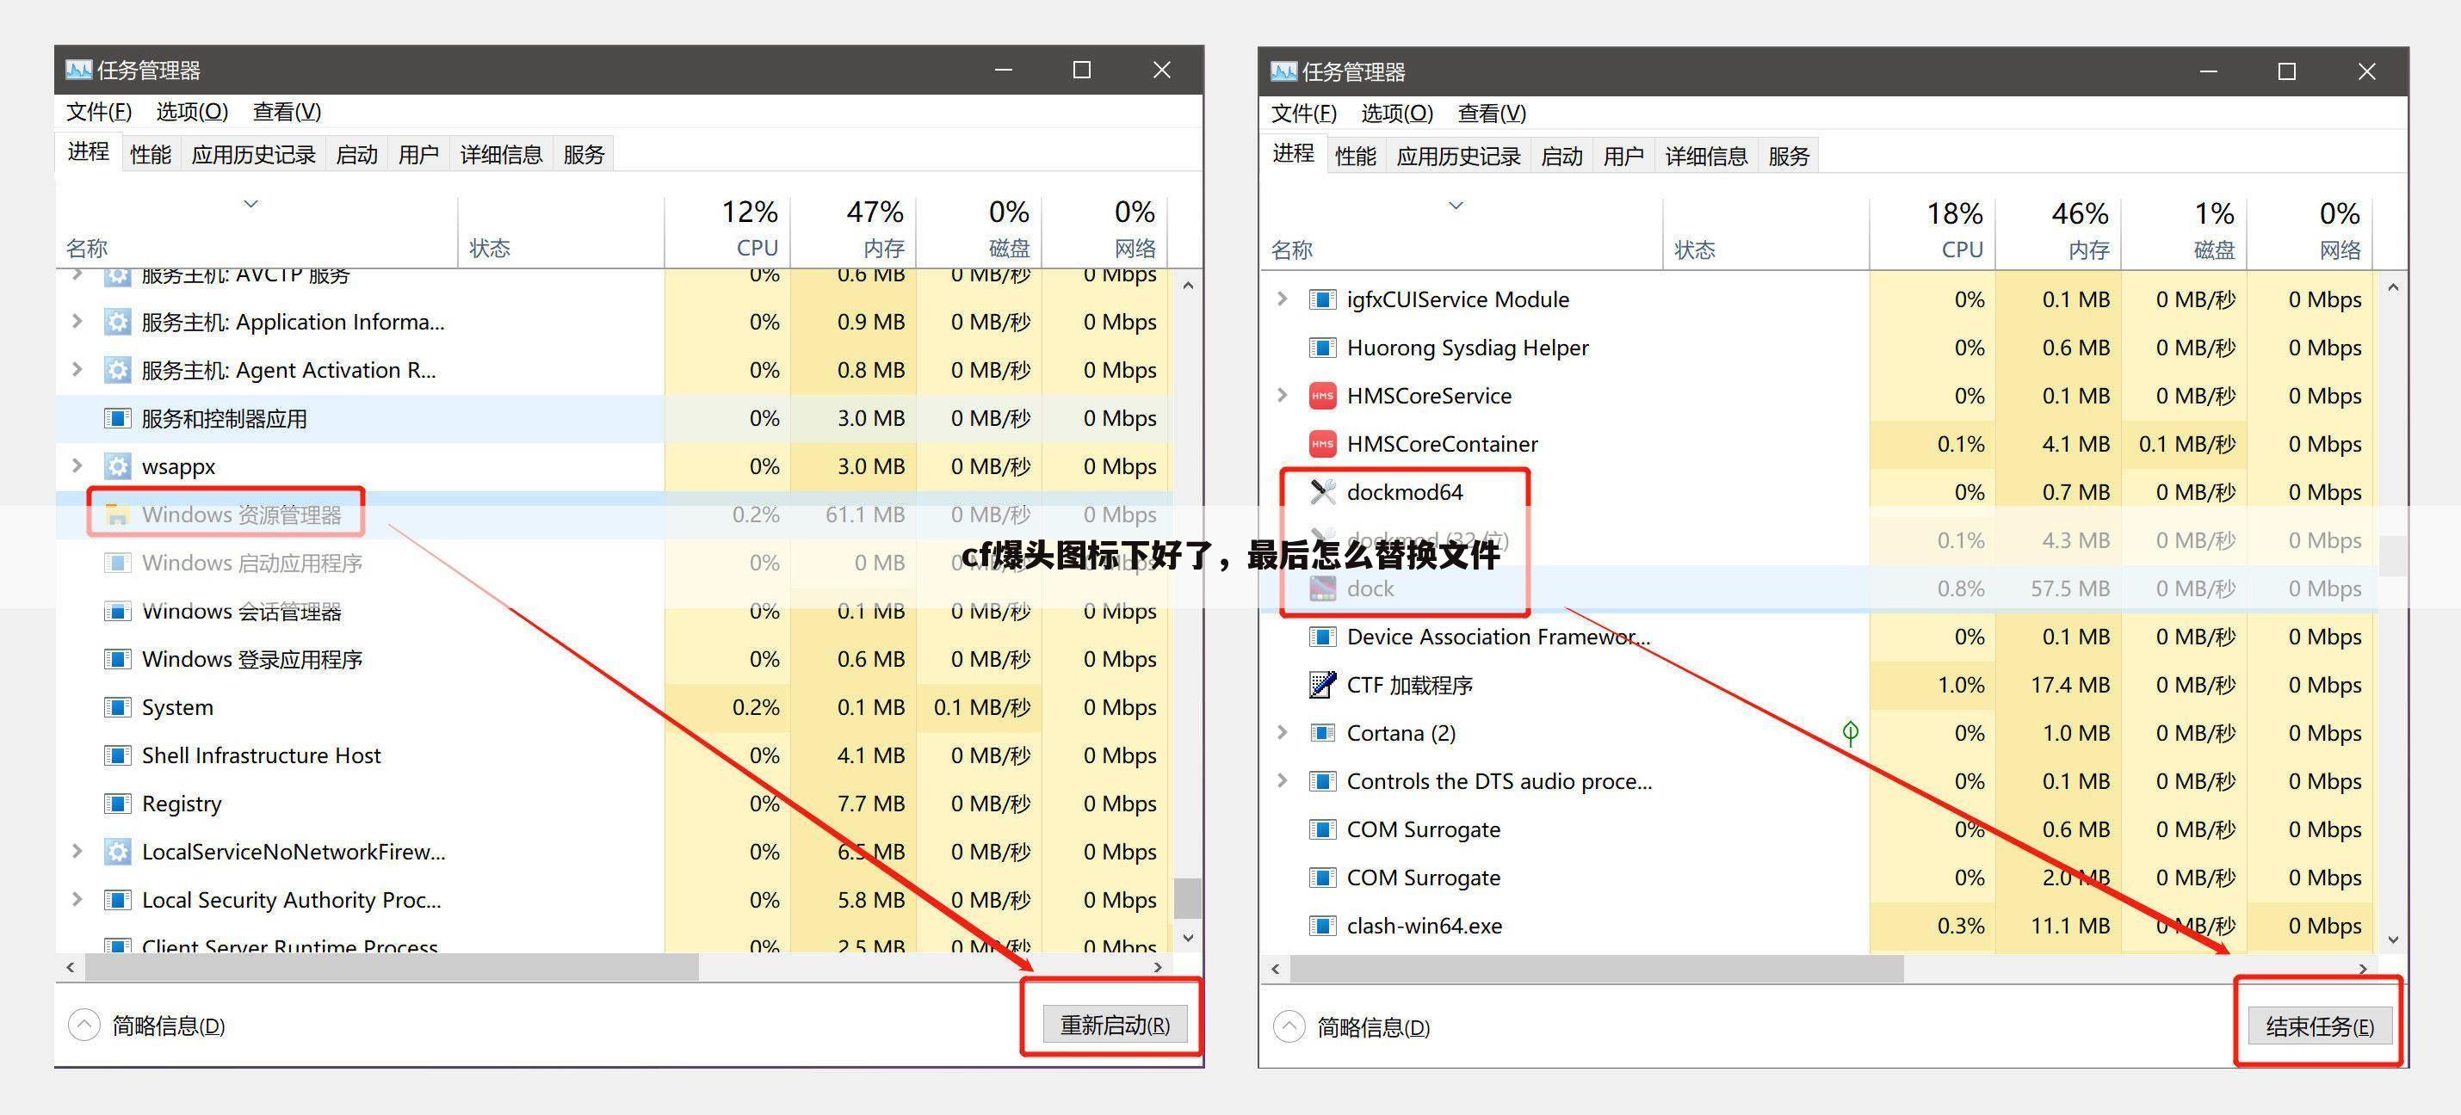Click the horizontal scrollbar right arrow
Viewport: 2461px width, 1115px height.
click(1157, 967)
